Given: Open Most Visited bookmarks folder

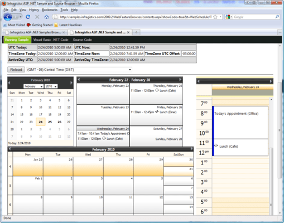Looking at the screenshot, I should tap(15, 25).
